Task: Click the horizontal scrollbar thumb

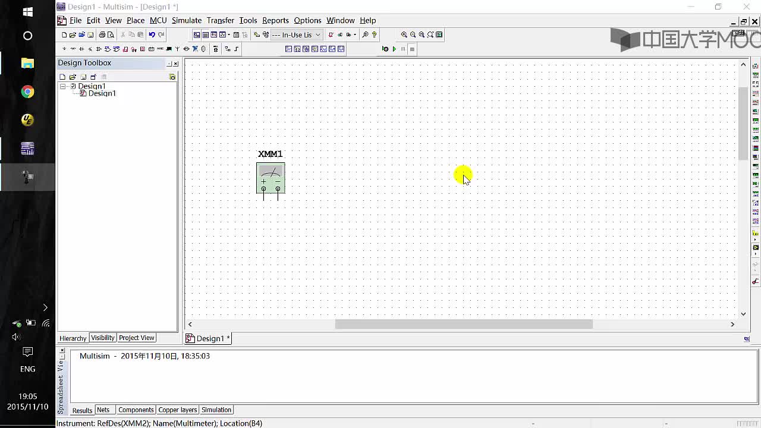Action: pos(464,324)
